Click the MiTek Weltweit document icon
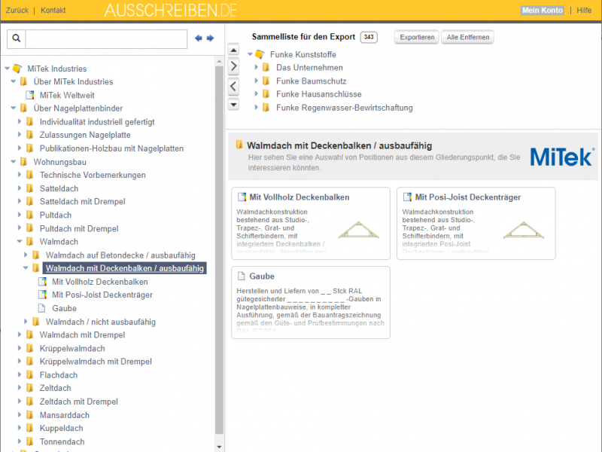The image size is (602, 452). (x=29, y=95)
